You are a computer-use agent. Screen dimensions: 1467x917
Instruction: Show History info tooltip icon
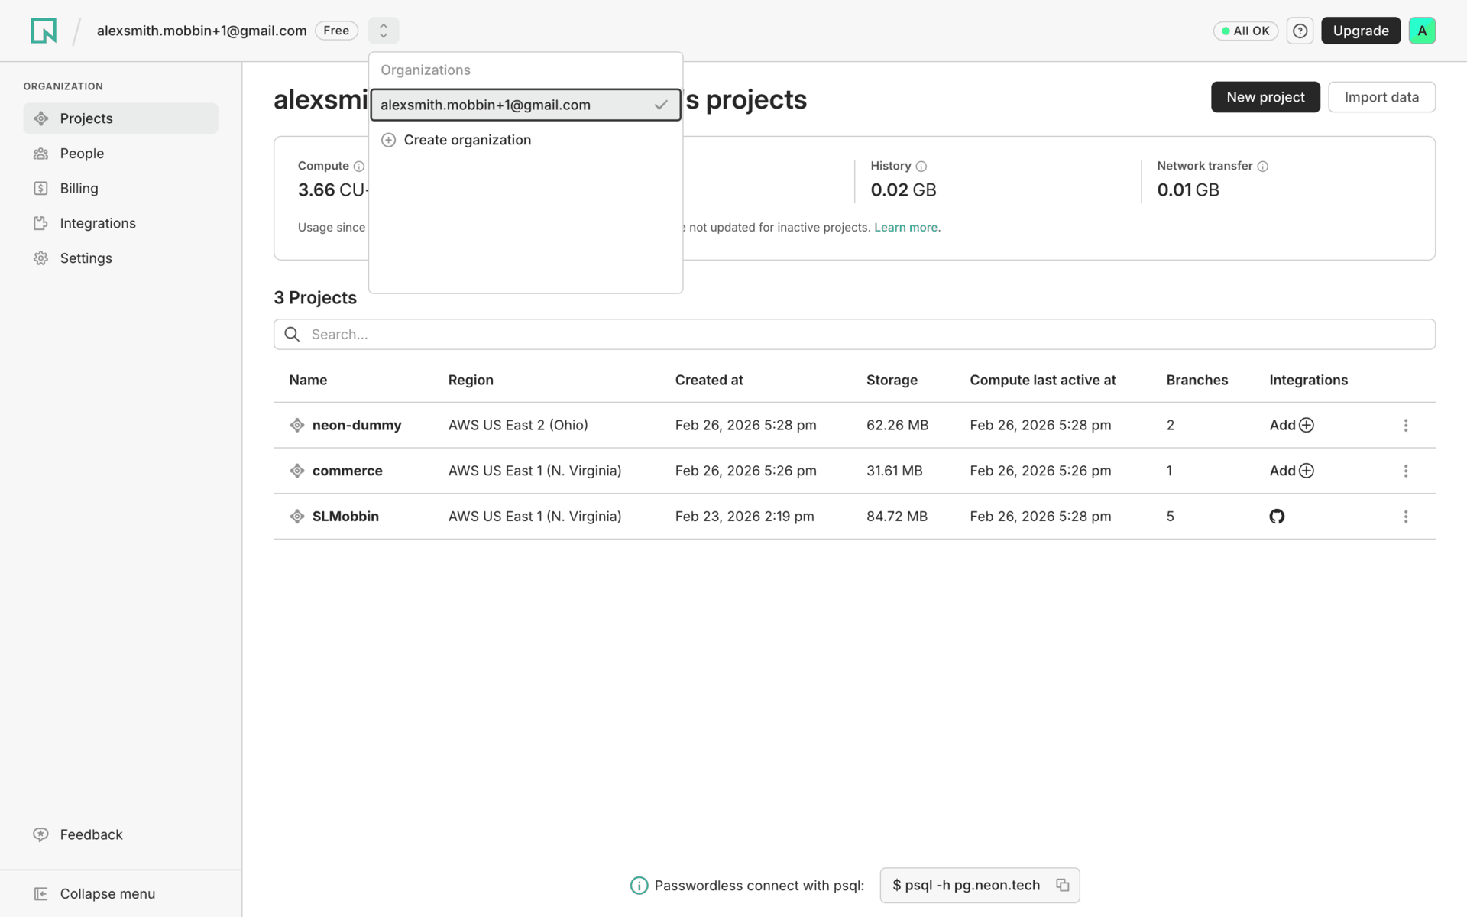point(921,167)
